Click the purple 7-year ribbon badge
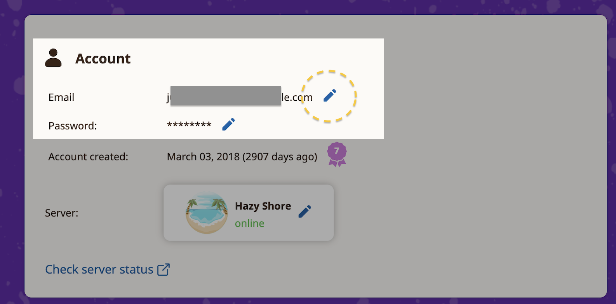Viewport: 616px width, 304px height. tap(337, 154)
